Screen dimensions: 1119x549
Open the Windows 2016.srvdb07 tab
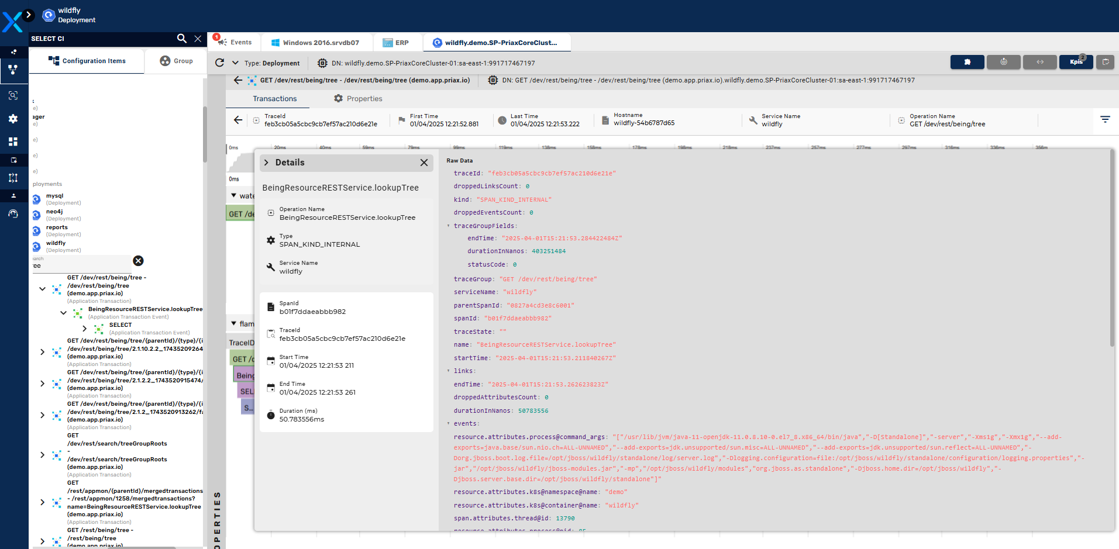pyautogui.click(x=315, y=43)
